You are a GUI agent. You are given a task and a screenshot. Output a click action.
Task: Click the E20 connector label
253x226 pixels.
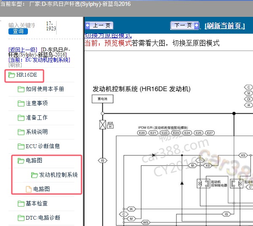142,133
